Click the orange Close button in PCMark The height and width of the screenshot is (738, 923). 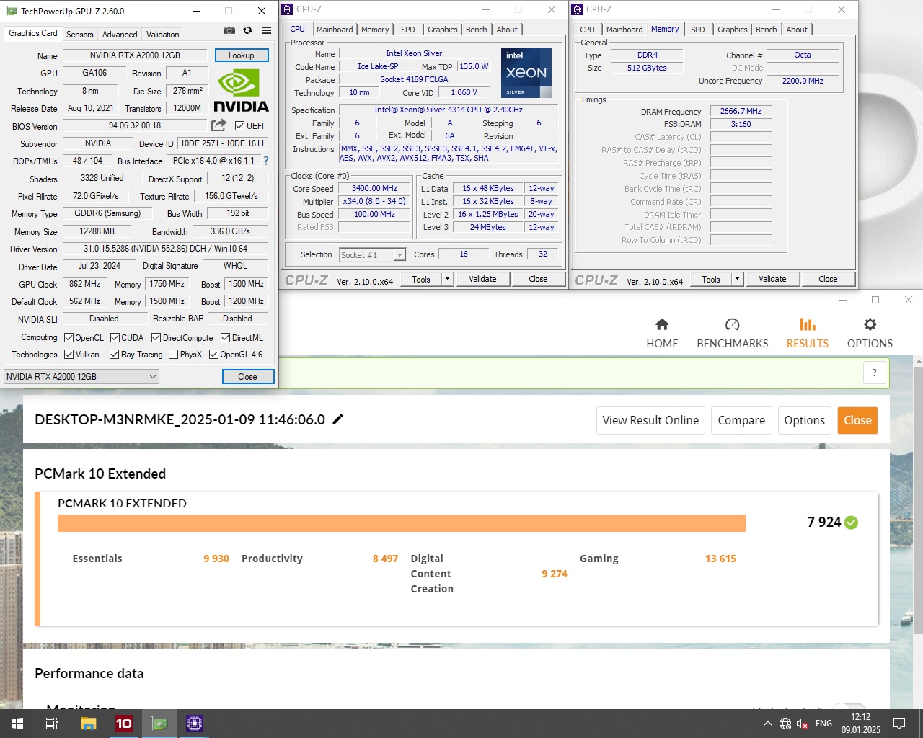[857, 420]
